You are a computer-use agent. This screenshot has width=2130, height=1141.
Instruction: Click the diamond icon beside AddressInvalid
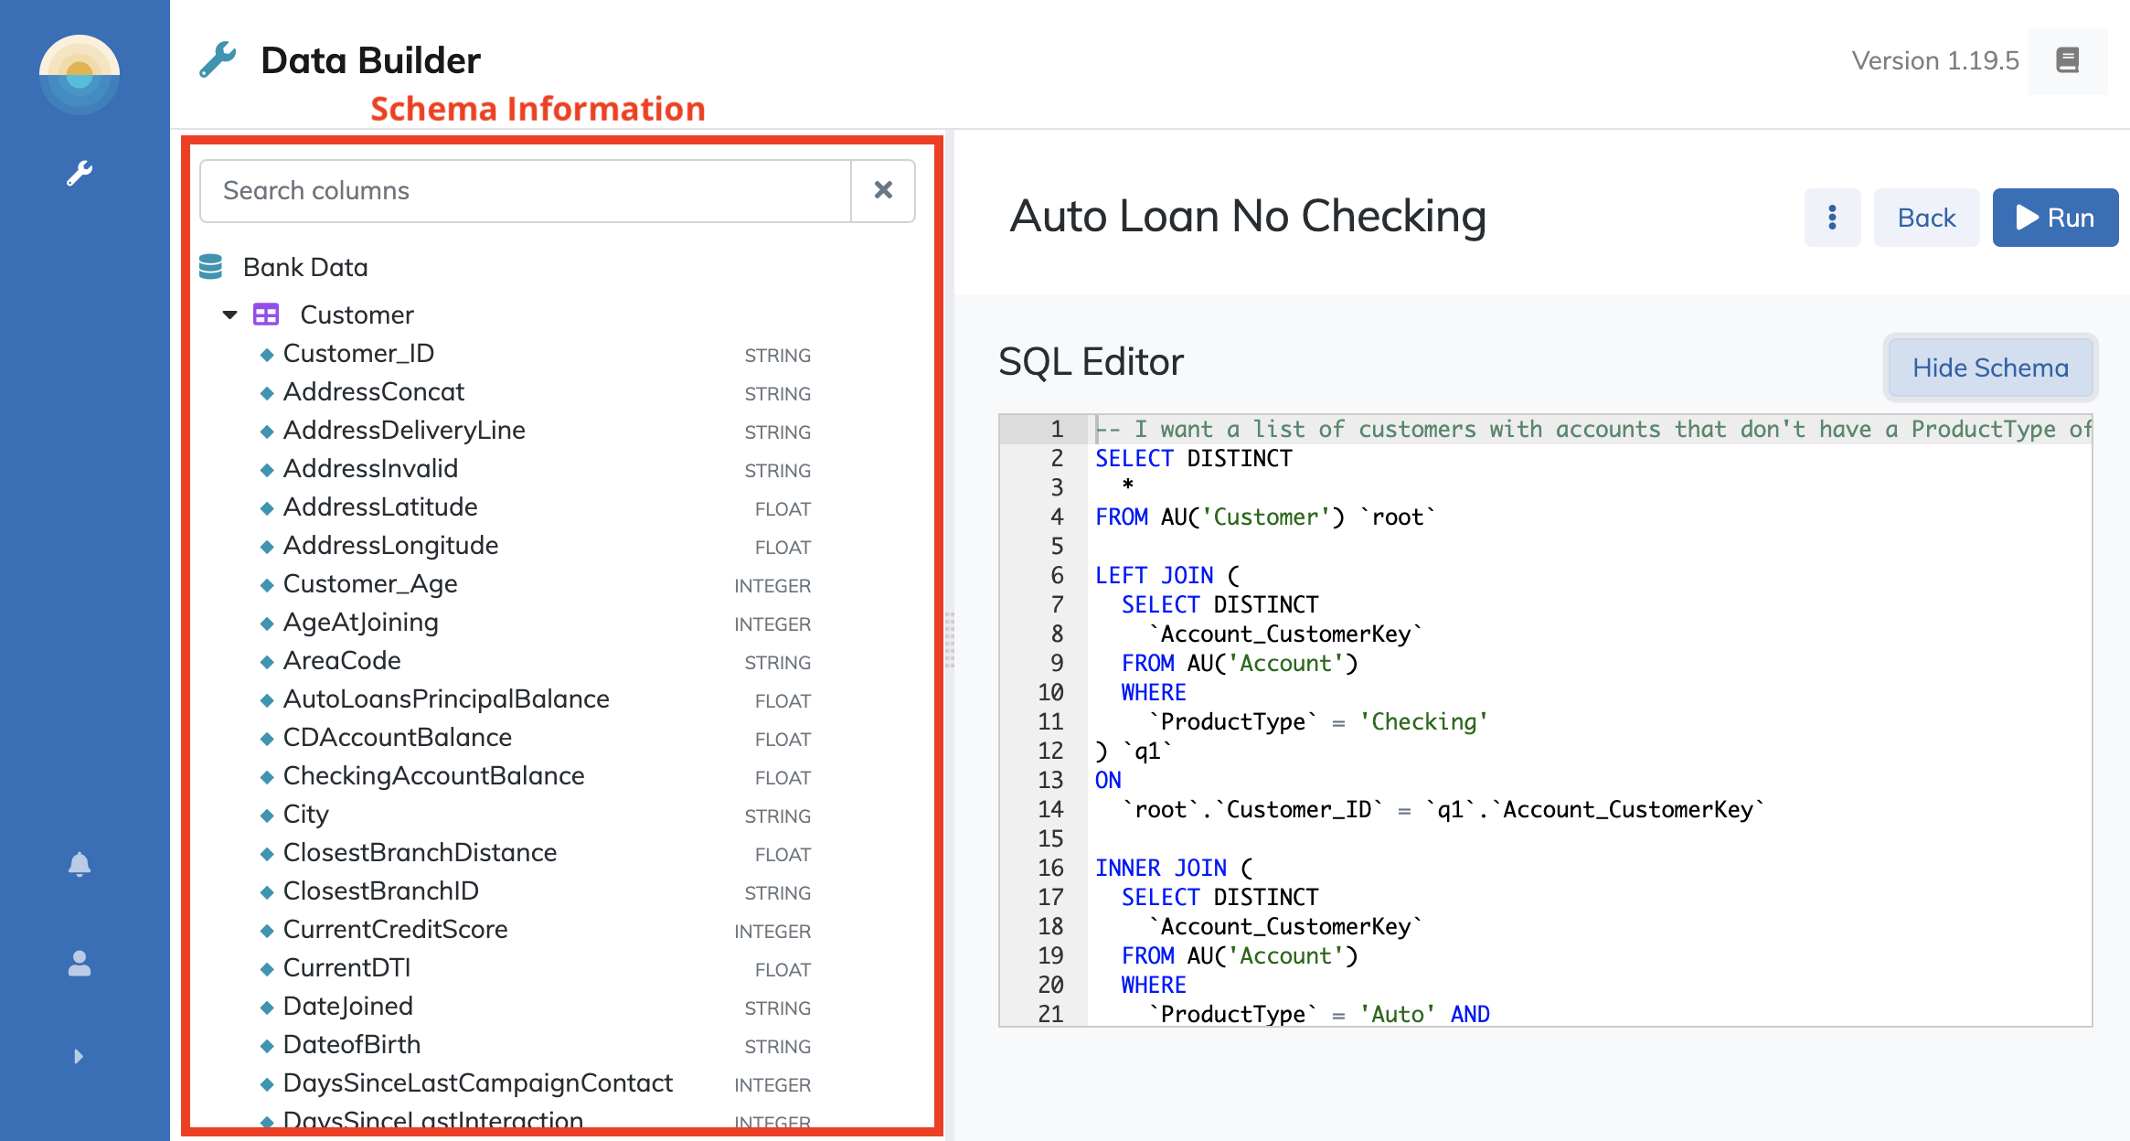click(x=267, y=470)
